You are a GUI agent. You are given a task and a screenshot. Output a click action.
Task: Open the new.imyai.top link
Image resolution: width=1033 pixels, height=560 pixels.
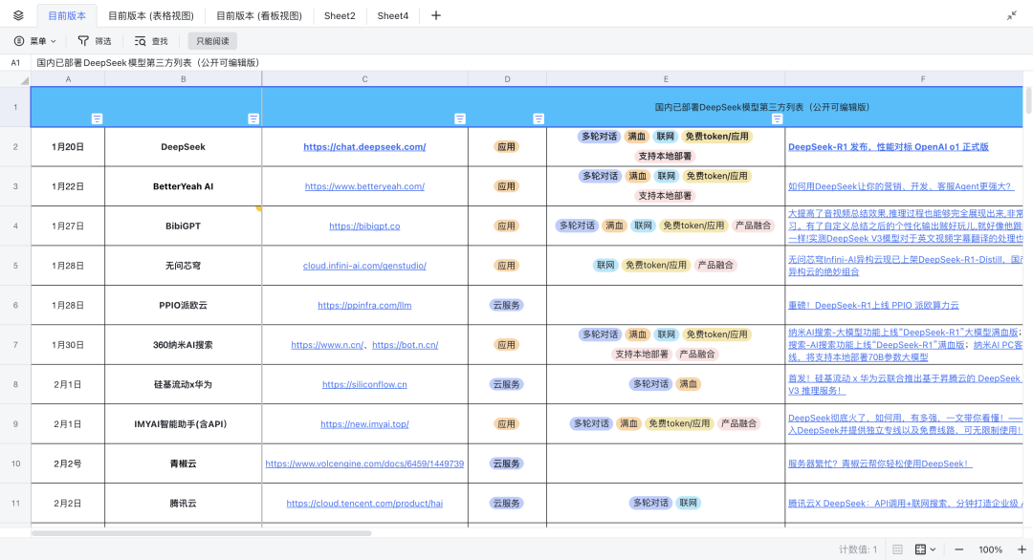point(364,423)
